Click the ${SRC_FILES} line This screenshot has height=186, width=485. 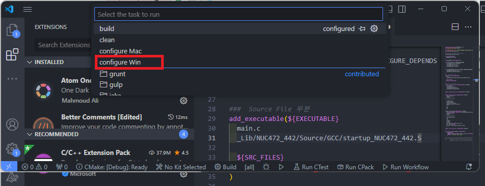point(260,158)
